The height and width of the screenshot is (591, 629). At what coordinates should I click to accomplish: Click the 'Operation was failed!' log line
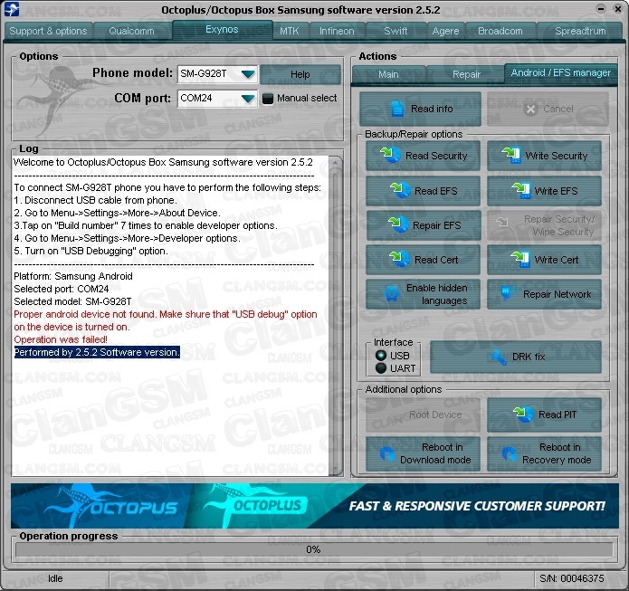pos(61,339)
